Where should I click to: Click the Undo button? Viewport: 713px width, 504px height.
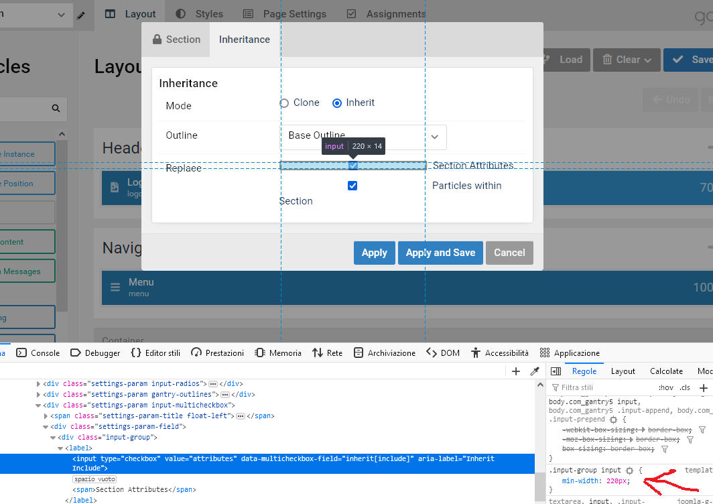pyautogui.click(x=670, y=100)
